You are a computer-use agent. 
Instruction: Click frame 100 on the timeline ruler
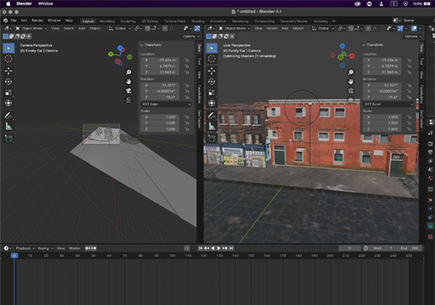coord(172,255)
